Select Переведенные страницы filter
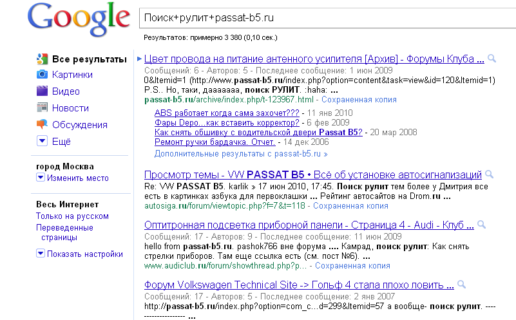Viewport: 516px width, 320px height. tap(65, 232)
